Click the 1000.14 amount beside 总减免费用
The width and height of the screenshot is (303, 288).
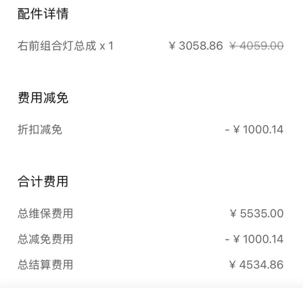(x=263, y=239)
